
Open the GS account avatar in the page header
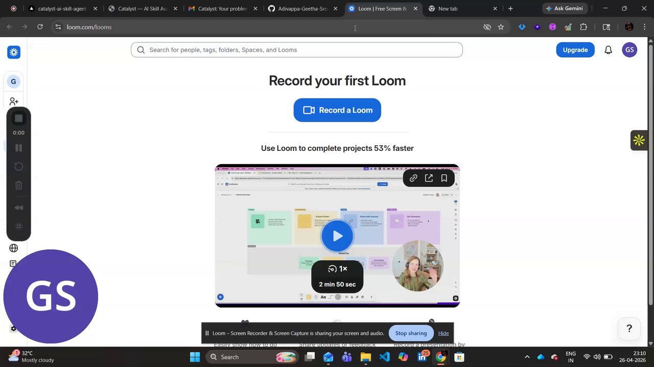tap(629, 50)
